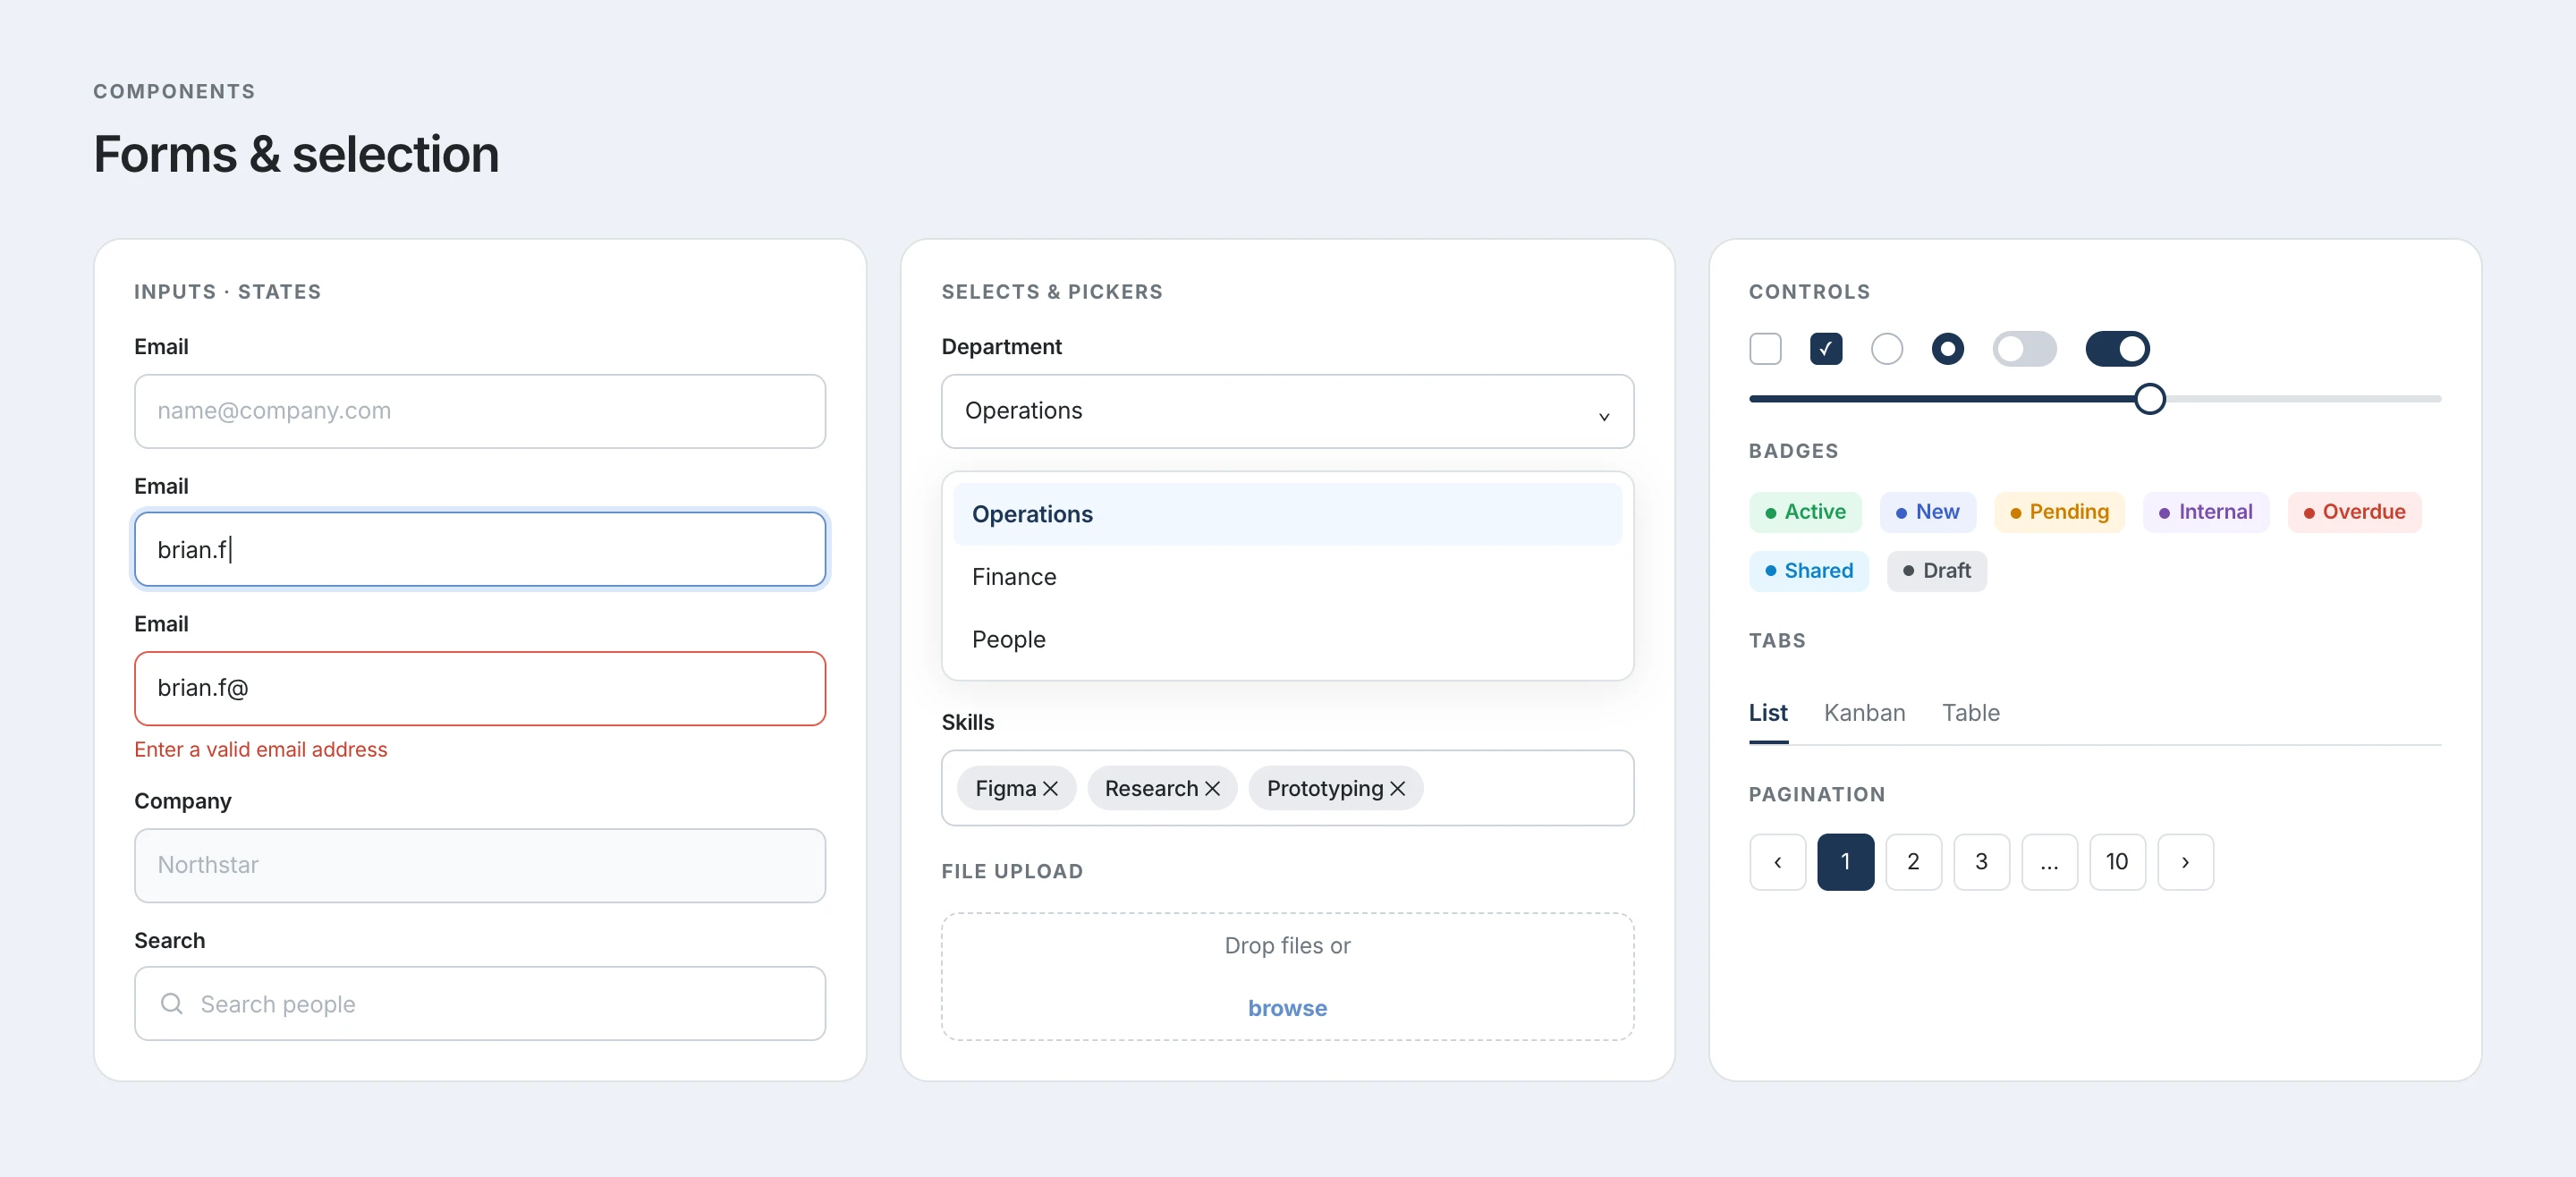Go to page 2

[1913, 862]
